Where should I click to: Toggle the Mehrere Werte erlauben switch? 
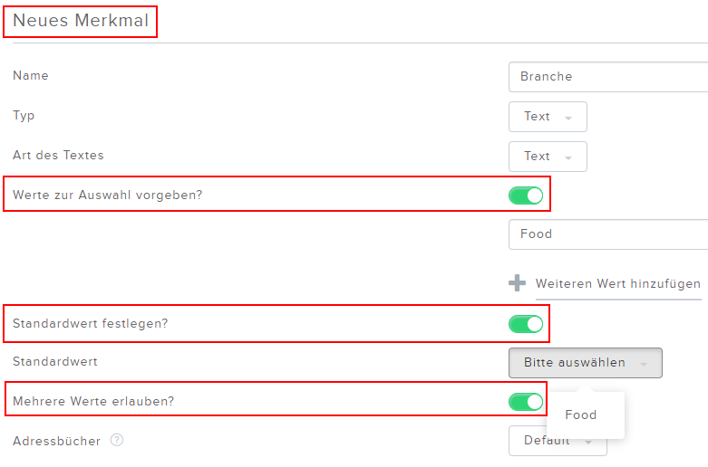(526, 402)
